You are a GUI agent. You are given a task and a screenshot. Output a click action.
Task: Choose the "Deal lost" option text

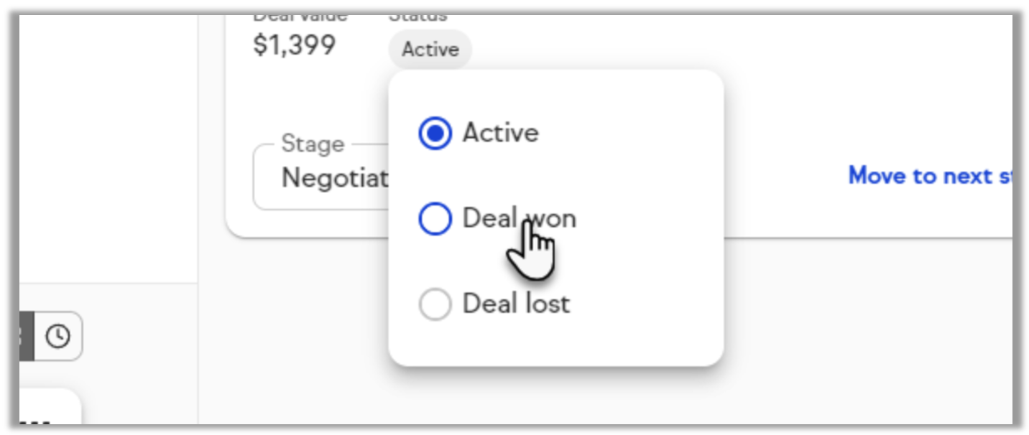[516, 304]
